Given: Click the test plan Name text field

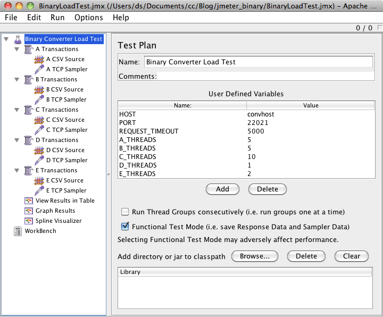Looking at the screenshot, I should point(258,62).
